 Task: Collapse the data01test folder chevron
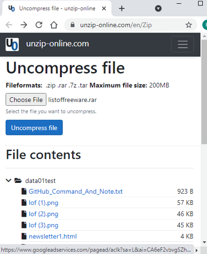[x=8, y=181]
